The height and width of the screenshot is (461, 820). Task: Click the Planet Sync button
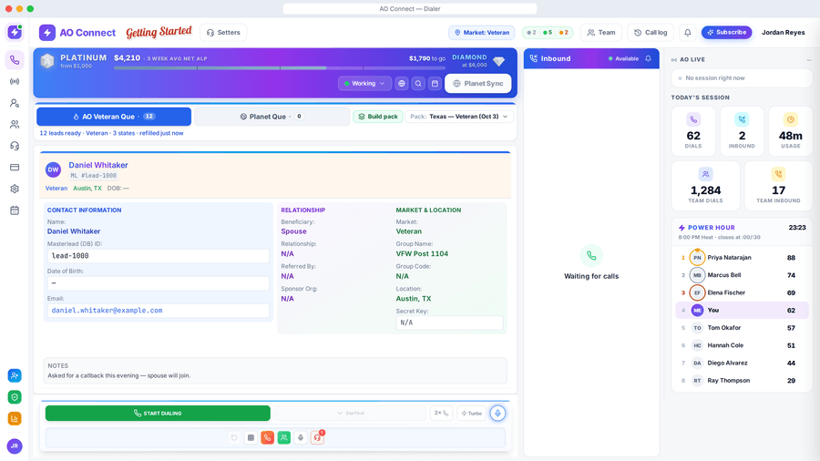click(x=478, y=83)
